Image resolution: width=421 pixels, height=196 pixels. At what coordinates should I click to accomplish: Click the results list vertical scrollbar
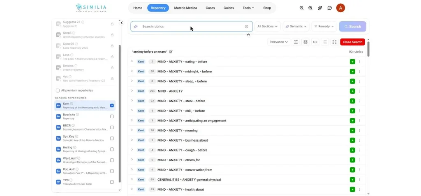click(368, 49)
